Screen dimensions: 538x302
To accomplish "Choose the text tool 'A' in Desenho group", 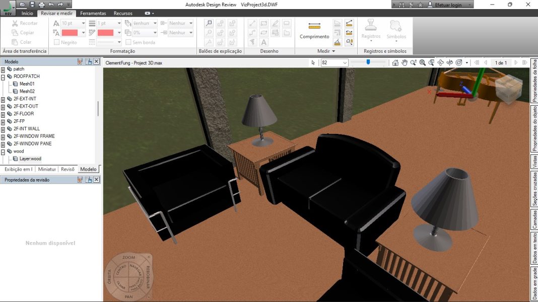I will click(263, 42).
